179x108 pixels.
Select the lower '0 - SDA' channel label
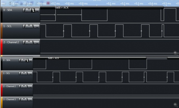click(x=7, y=60)
